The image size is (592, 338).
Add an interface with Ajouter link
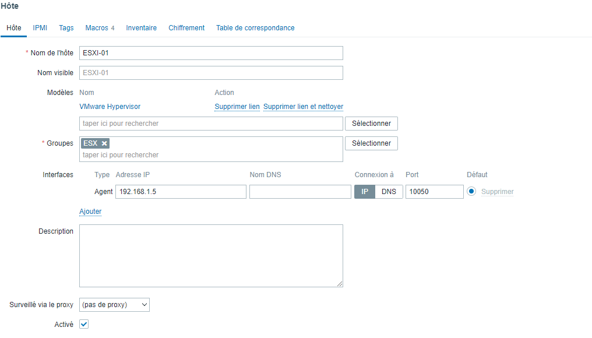click(90, 212)
